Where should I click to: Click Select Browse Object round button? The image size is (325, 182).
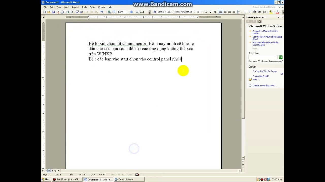243,164
